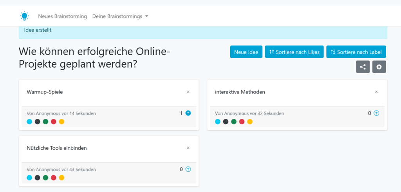
Task: Apply green label to interaktive Methoden
Action: 234,122
